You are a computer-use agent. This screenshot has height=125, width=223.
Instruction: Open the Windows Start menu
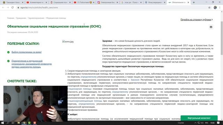pos(2,123)
